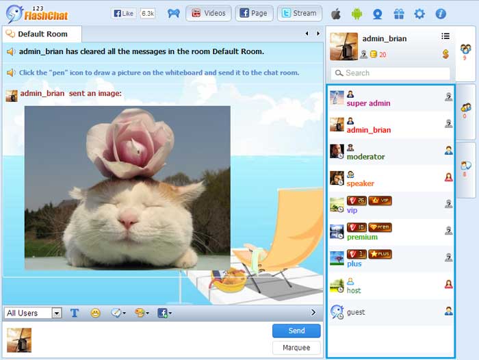
Task: Open the text font format tool
Action: 75,313
